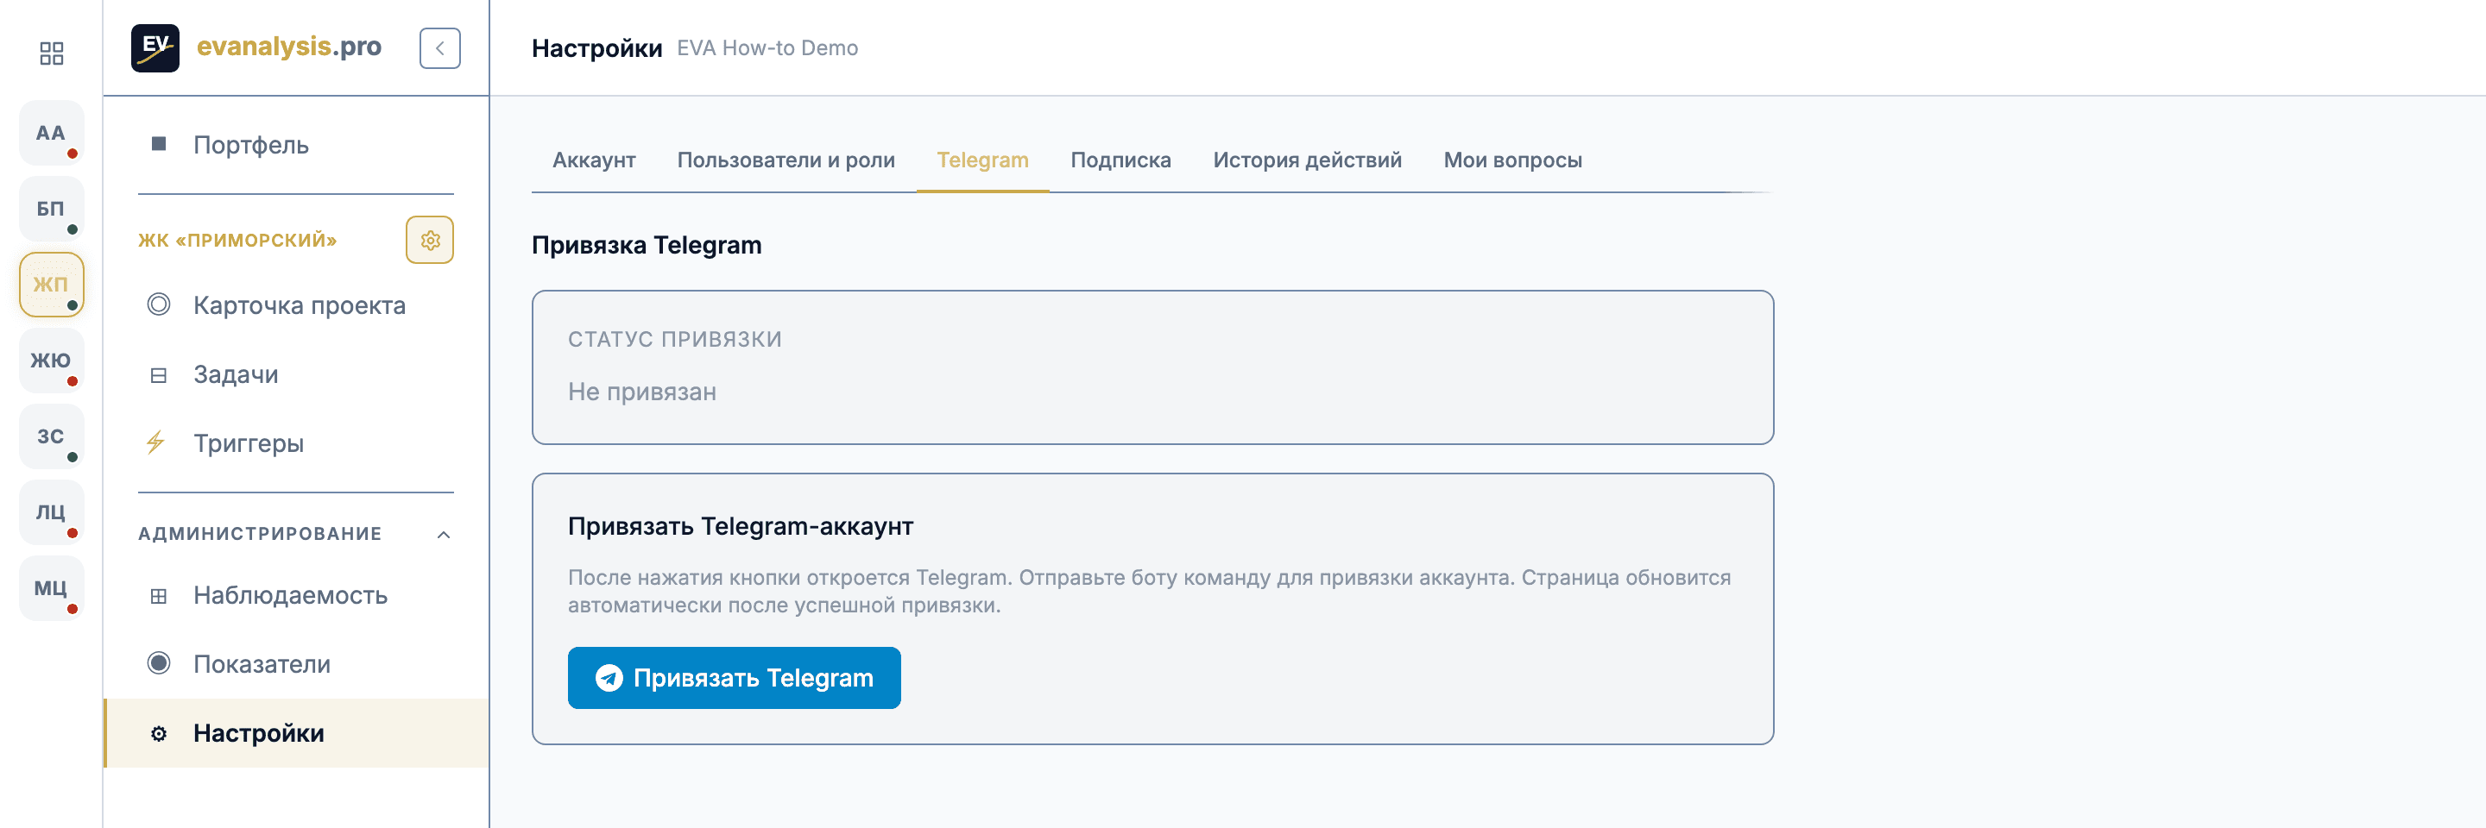The width and height of the screenshot is (2486, 828).
Task: Open the Подписка tab
Action: point(1120,160)
